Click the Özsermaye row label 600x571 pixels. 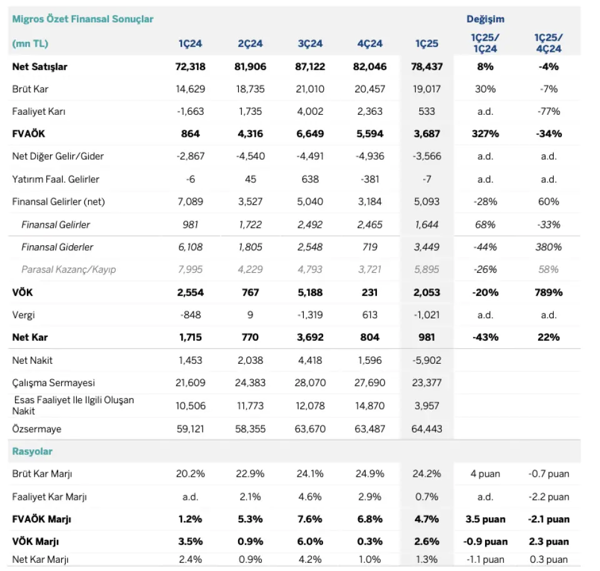37,429
